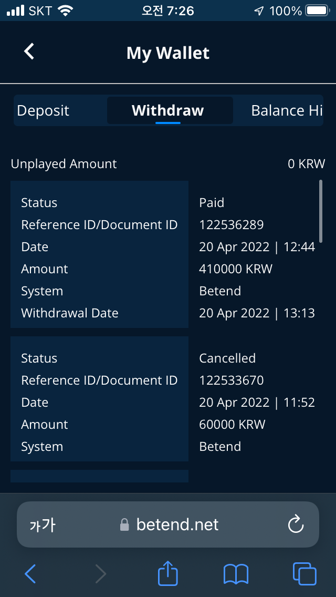The image size is (336, 597).
Task: Tap the 0 KRW unplayed value
Action: 306,164
